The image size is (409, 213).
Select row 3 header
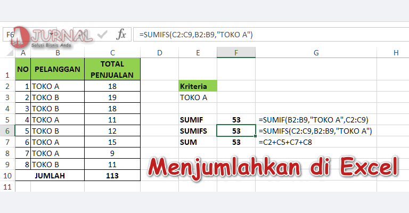(7, 97)
